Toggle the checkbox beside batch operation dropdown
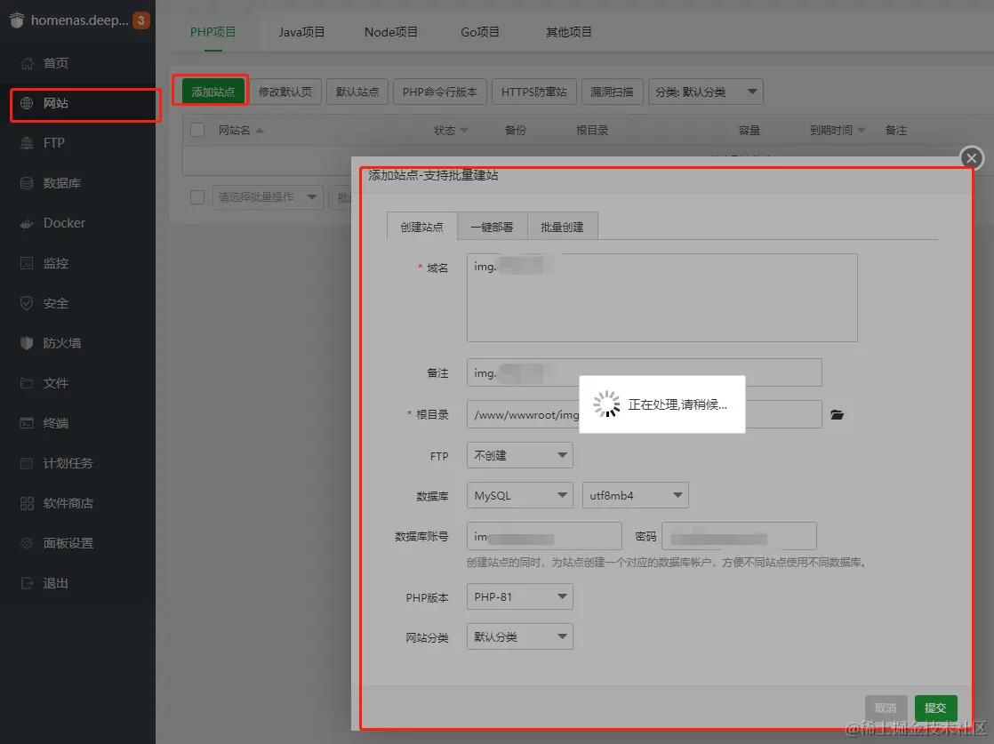The height and width of the screenshot is (744, 994). click(x=197, y=197)
